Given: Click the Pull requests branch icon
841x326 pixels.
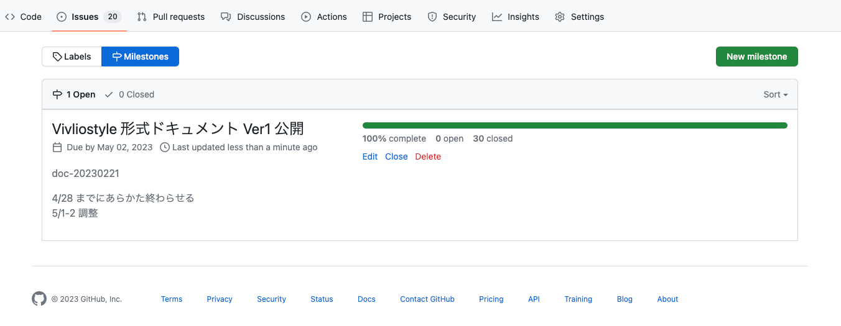Looking at the screenshot, I should click(142, 17).
